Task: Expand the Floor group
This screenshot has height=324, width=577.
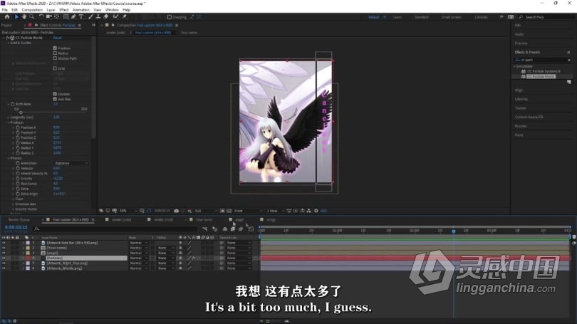Action: [14, 199]
